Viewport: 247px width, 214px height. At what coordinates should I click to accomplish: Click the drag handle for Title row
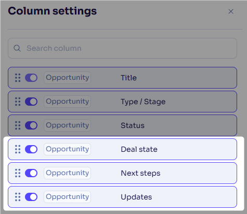[x=18, y=78]
